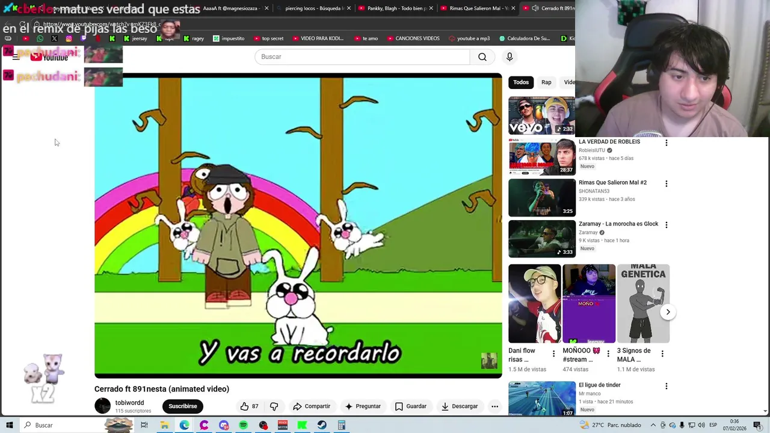Like the video with thumbs up
This screenshot has height=433, width=770.
tap(249, 407)
